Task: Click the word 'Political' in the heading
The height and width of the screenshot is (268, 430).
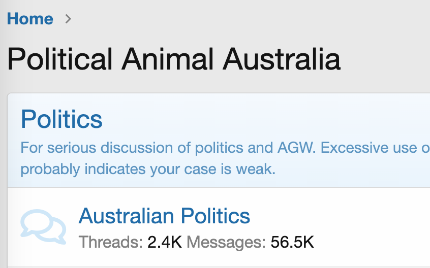Action: point(59,59)
